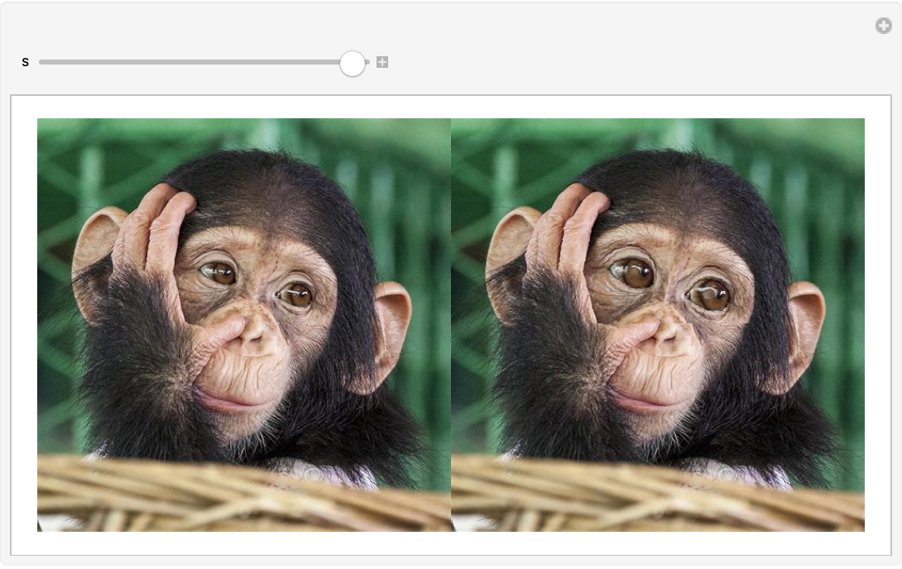902x569 pixels.
Task: Click the chimp's mouth in the left image
Action: [228, 404]
